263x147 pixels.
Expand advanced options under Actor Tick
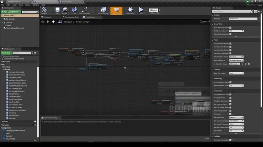click(236, 37)
